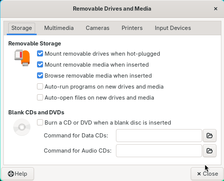This screenshot has width=224, height=181.
Task: Click the Close button at bottom
Action: click(207, 174)
